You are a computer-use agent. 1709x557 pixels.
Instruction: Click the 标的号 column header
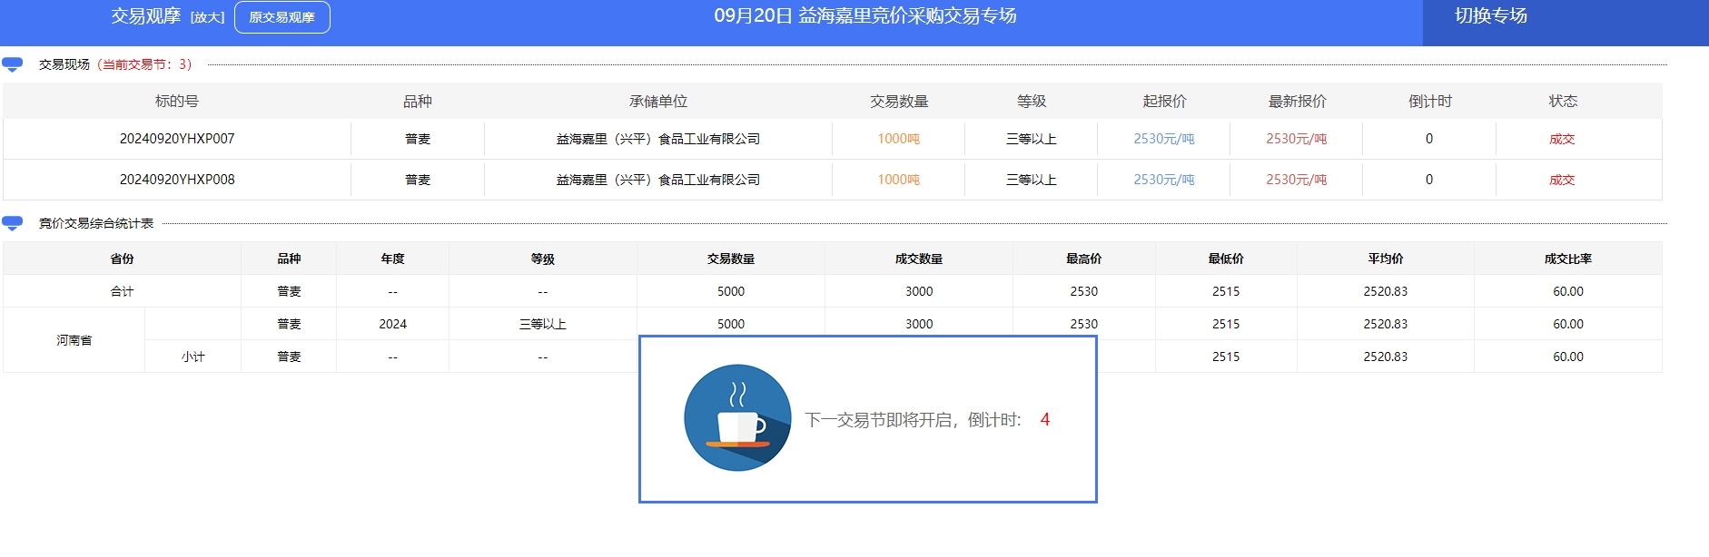(x=177, y=101)
